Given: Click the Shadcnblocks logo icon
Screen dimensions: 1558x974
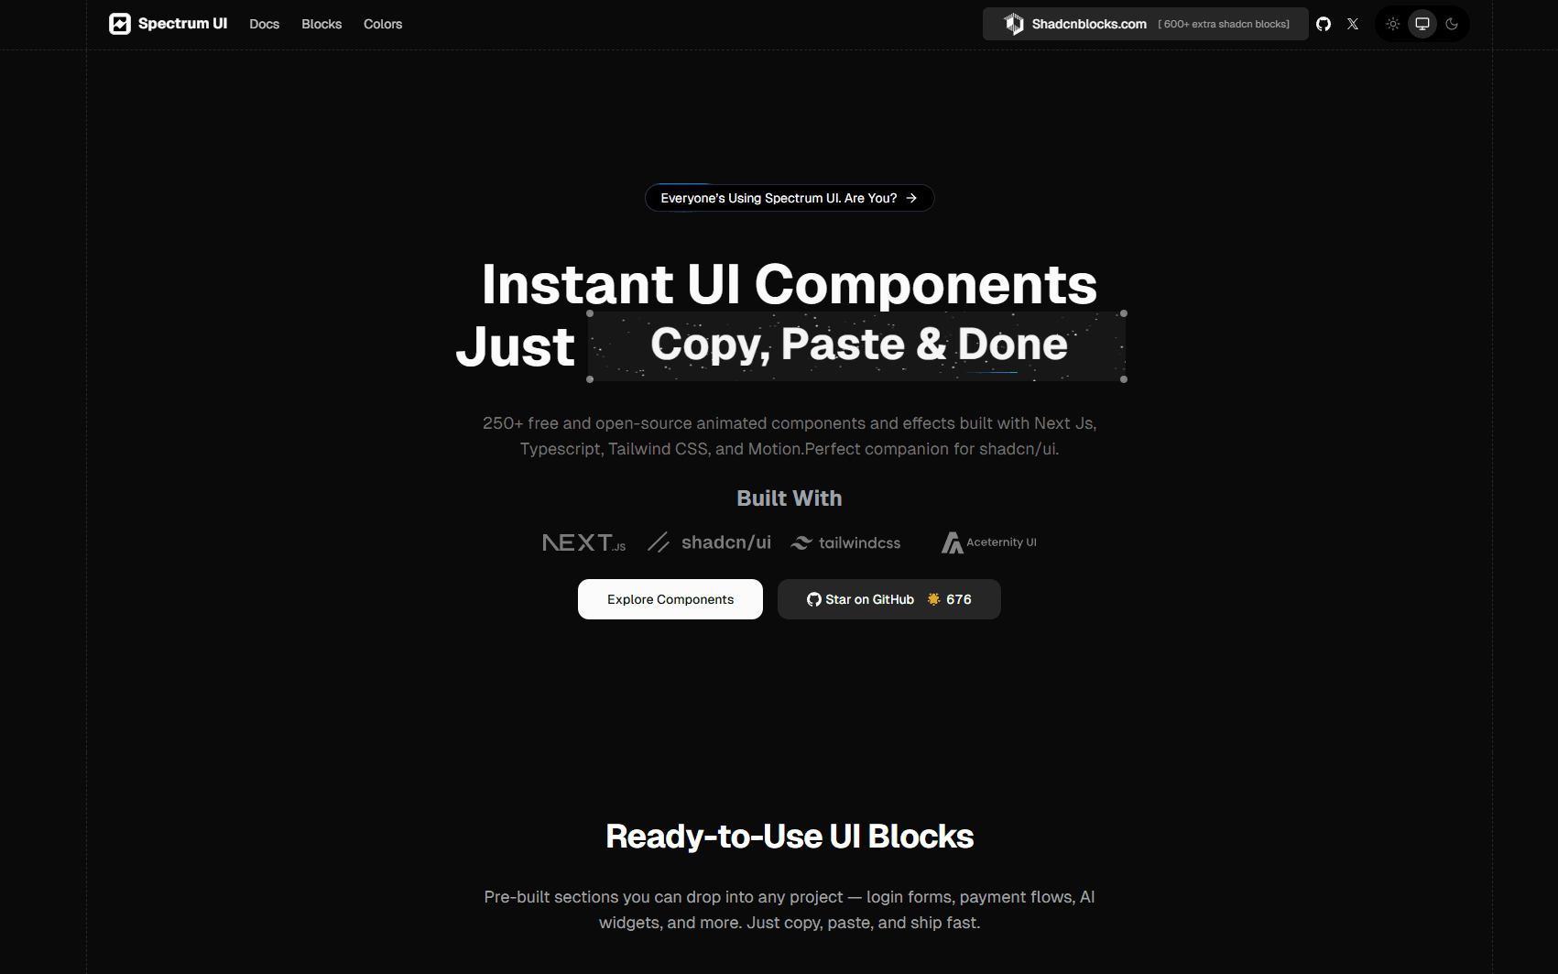Looking at the screenshot, I should click(x=1014, y=24).
